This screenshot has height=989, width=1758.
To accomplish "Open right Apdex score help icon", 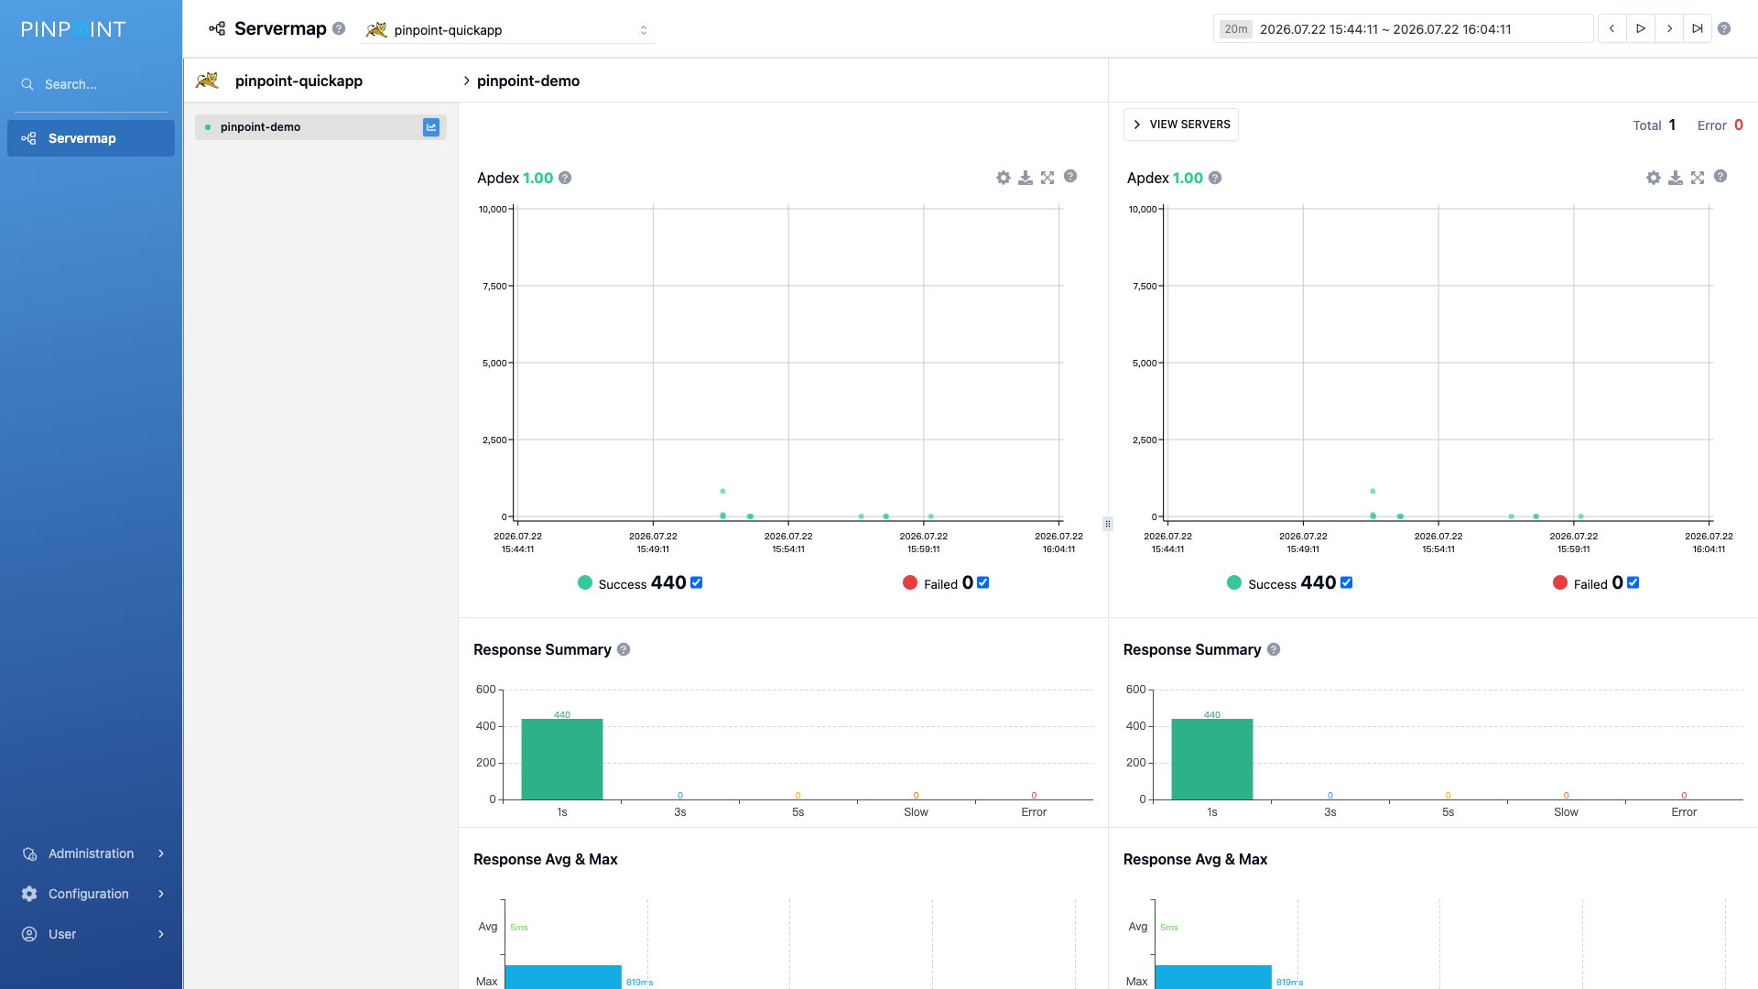I will [x=1215, y=178].
